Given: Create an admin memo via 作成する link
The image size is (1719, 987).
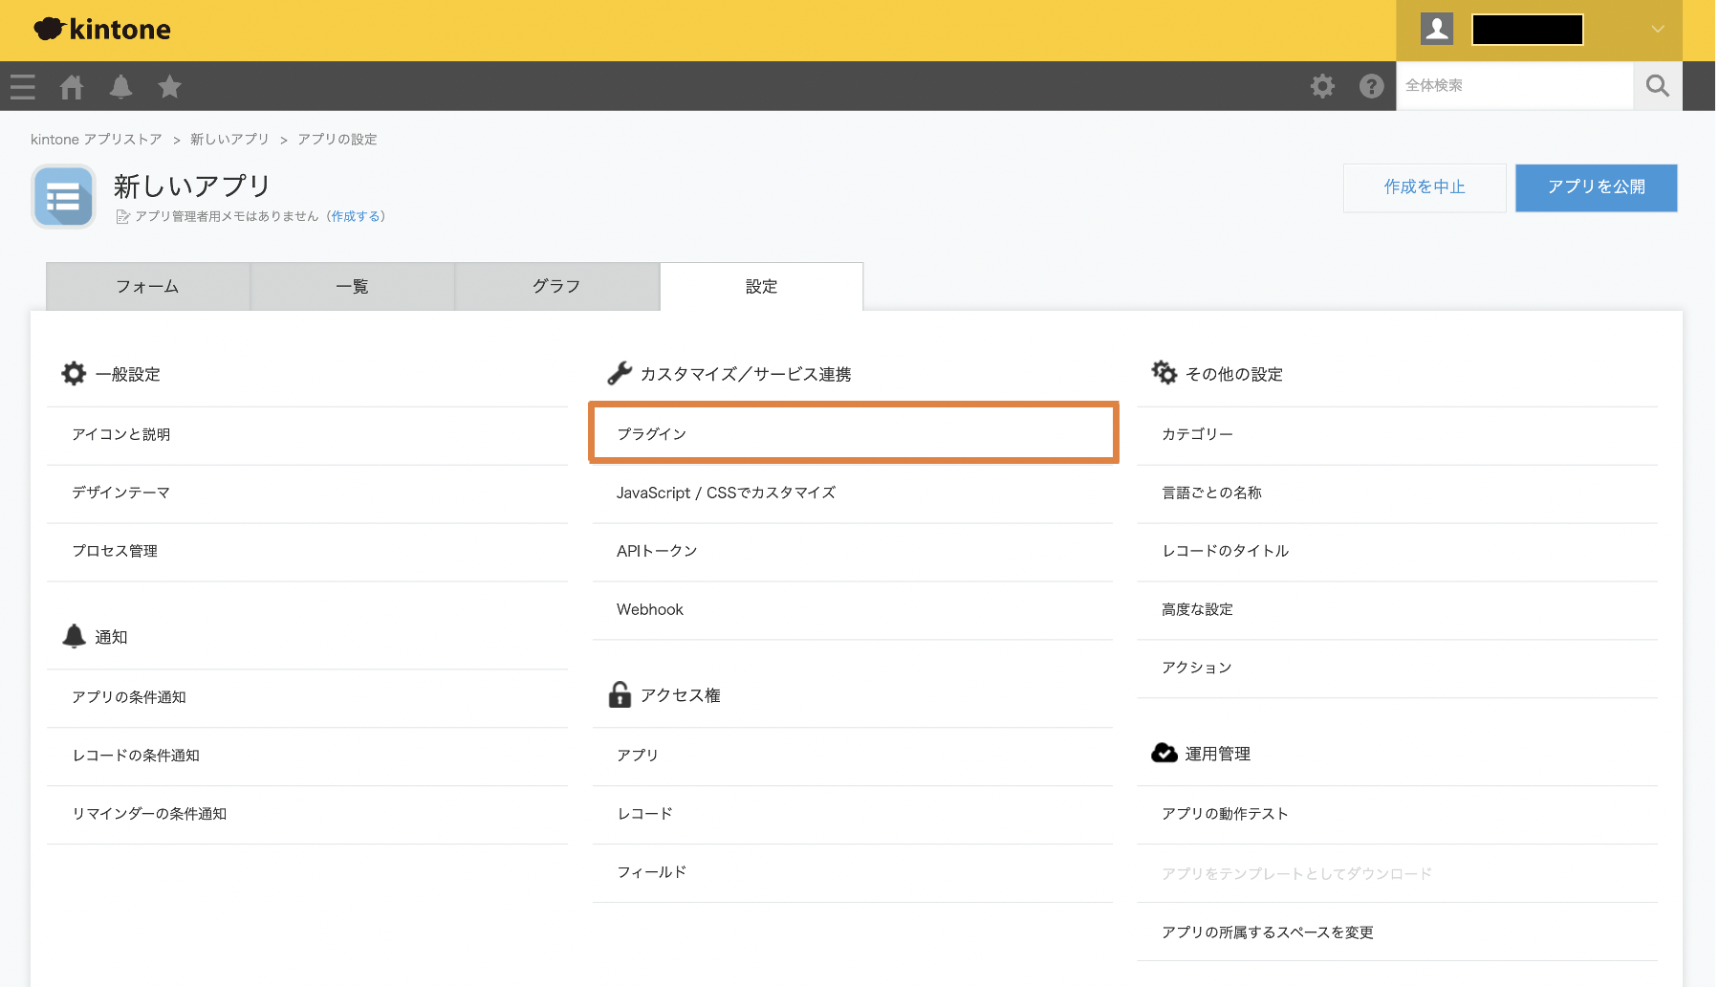Looking at the screenshot, I should click(357, 216).
